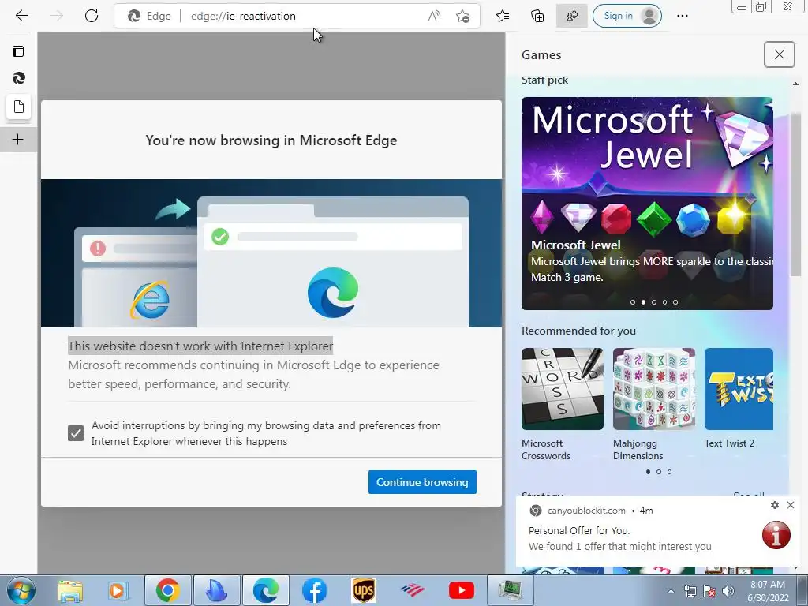808x606 pixels.
Task: Dismiss the canyoublockit.com notification
Action: pos(791,505)
